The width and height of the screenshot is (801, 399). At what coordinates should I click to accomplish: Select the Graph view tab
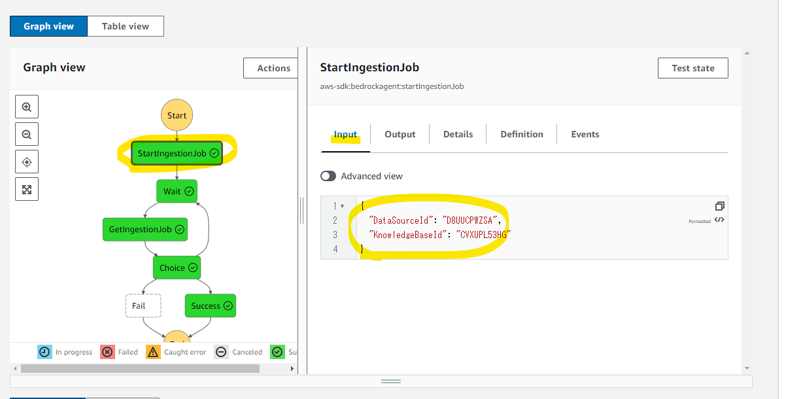tap(48, 26)
